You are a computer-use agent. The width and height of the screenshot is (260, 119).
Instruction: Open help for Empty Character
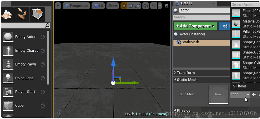[x=43, y=51]
